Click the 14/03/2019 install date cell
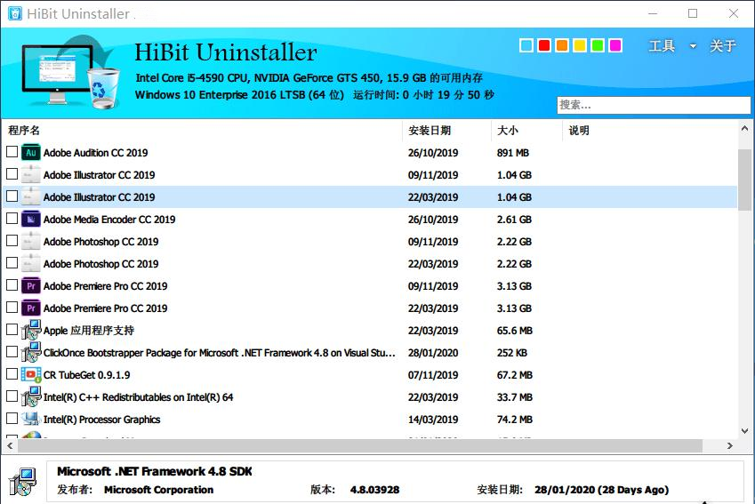755x504 pixels. tap(433, 420)
